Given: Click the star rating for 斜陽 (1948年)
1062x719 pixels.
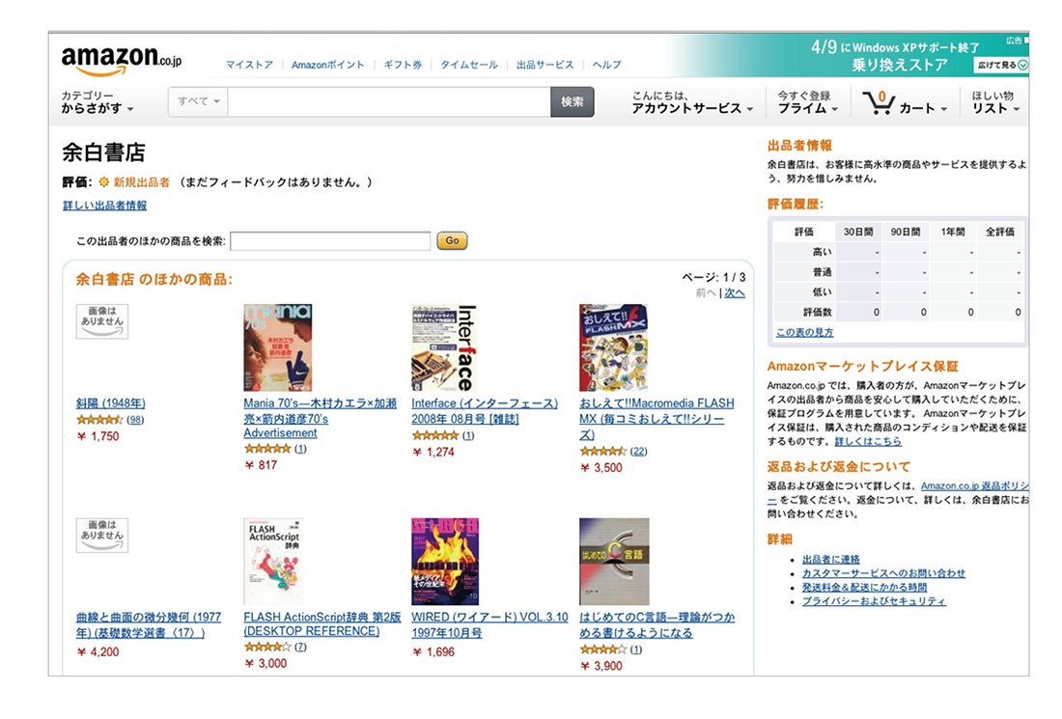Looking at the screenshot, I should (x=99, y=420).
